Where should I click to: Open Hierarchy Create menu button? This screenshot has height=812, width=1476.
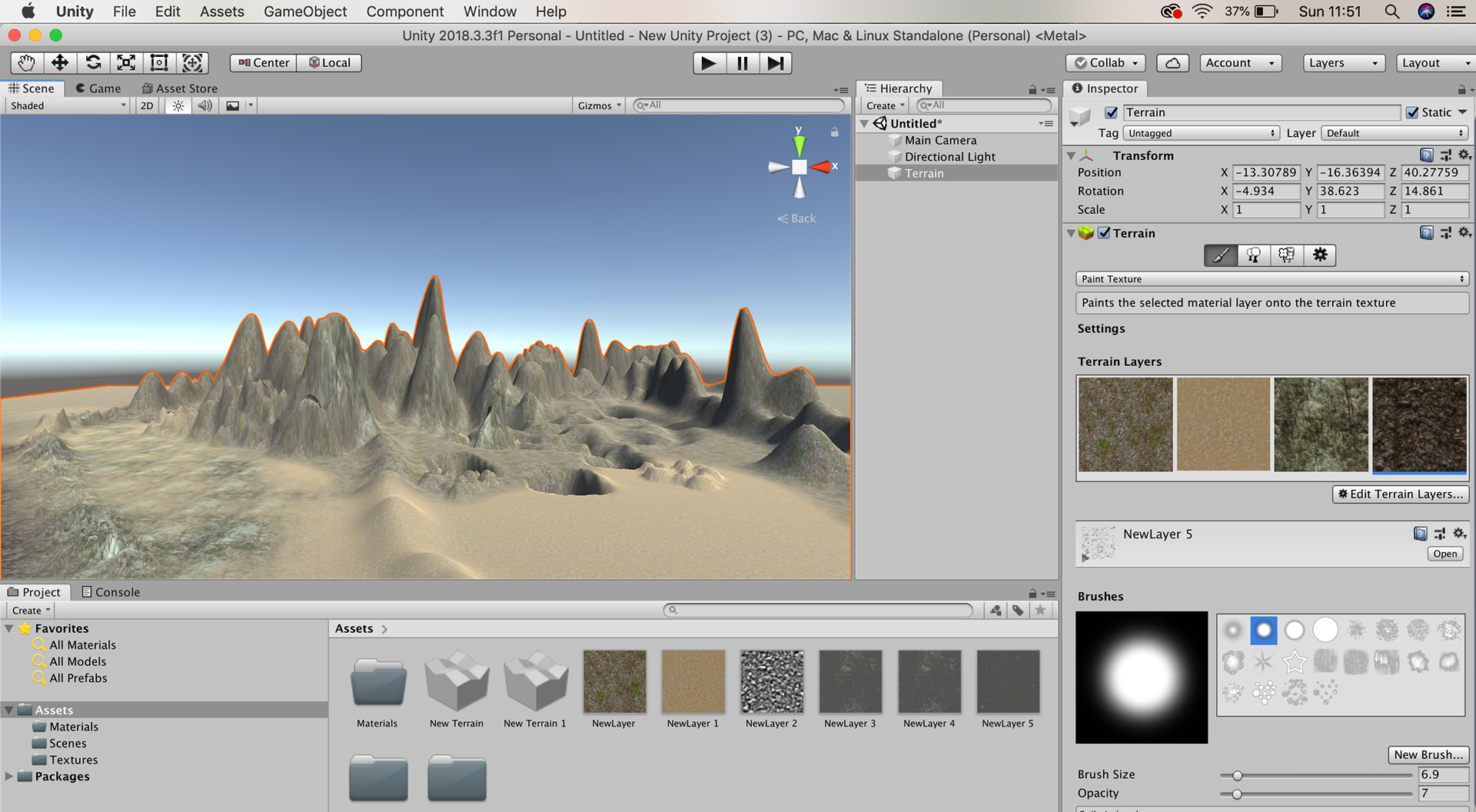(x=885, y=106)
